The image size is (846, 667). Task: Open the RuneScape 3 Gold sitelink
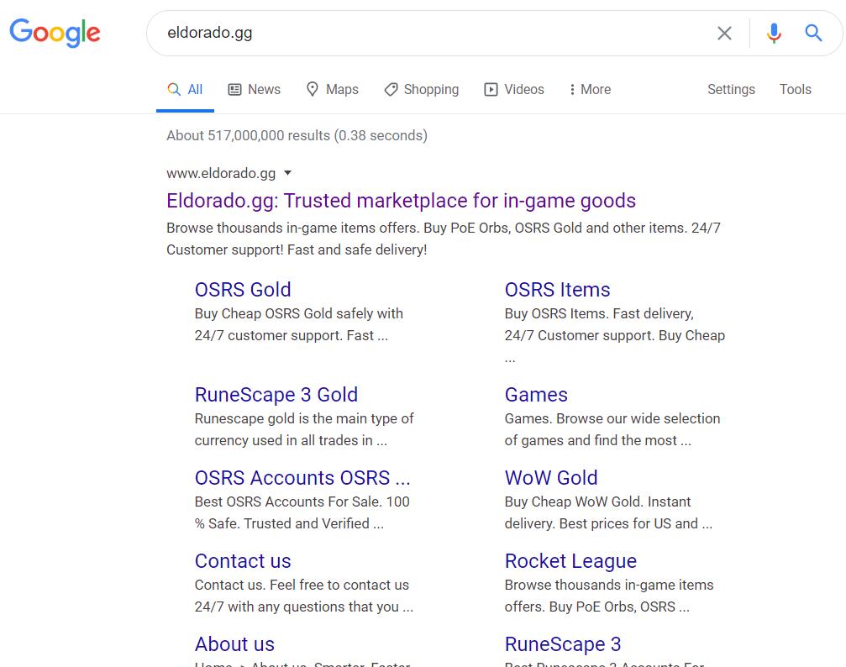(276, 395)
